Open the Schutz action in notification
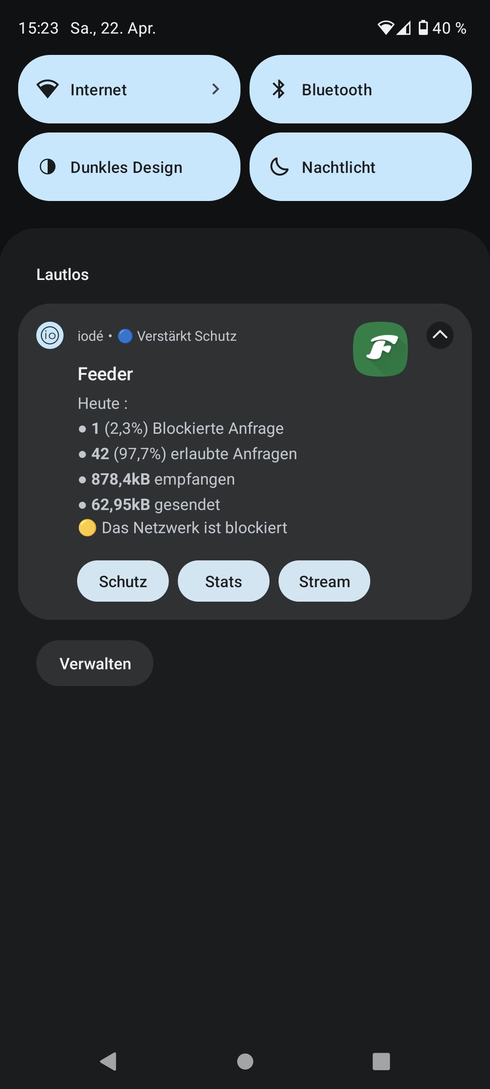Image resolution: width=490 pixels, height=1089 pixels. click(x=123, y=581)
